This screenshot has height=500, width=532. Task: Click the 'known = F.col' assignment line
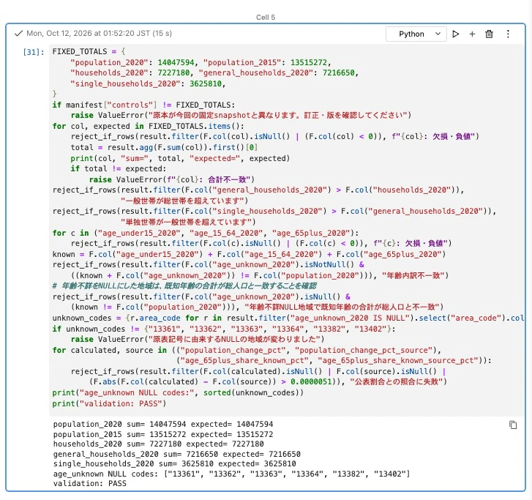click(249, 254)
